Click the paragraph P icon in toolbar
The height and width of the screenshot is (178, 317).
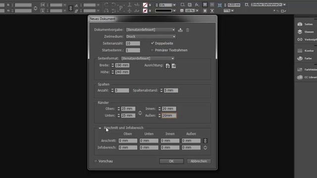121,8
